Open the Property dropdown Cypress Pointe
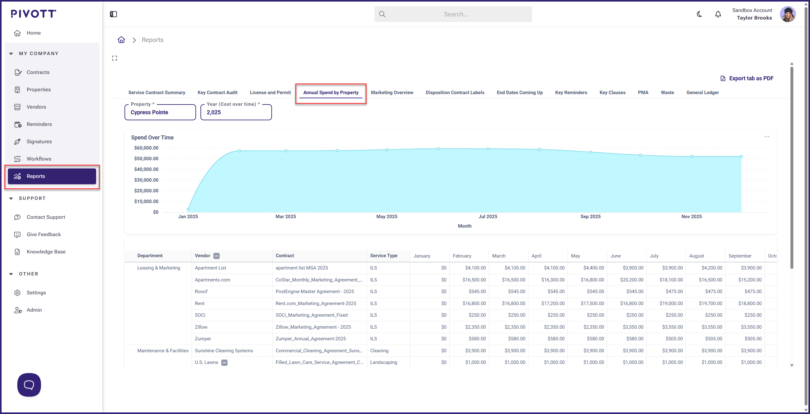Screen dimensions: 810x414 [x=160, y=112]
